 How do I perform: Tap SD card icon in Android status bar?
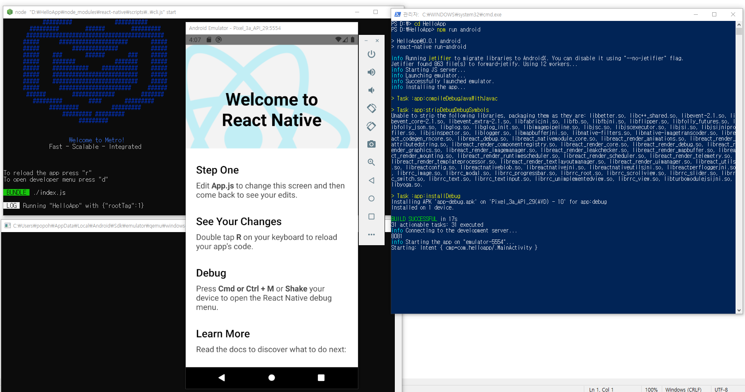click(209, 40)
